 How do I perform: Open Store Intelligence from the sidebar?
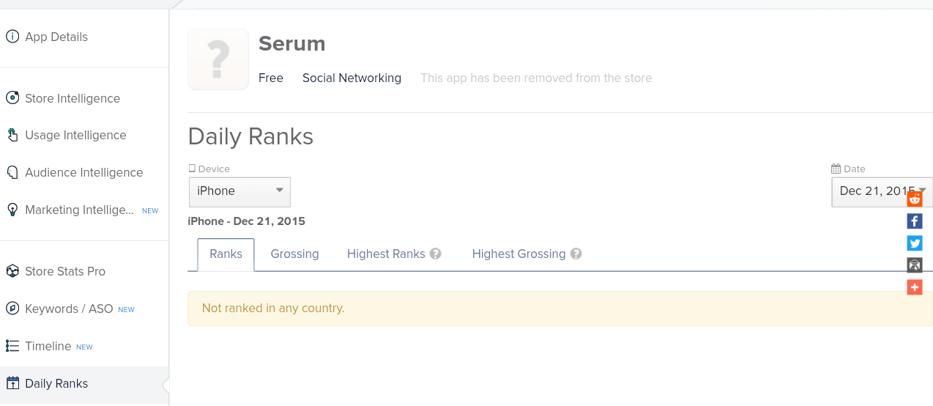coord(72,98)
